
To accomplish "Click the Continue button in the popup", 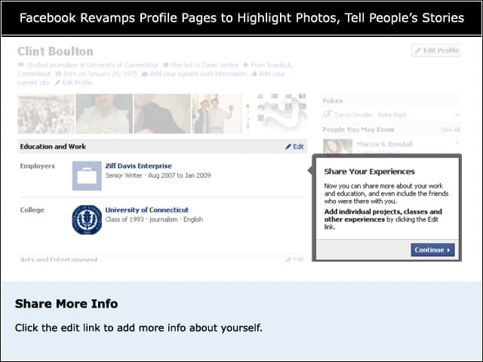I will click(432, 250).
